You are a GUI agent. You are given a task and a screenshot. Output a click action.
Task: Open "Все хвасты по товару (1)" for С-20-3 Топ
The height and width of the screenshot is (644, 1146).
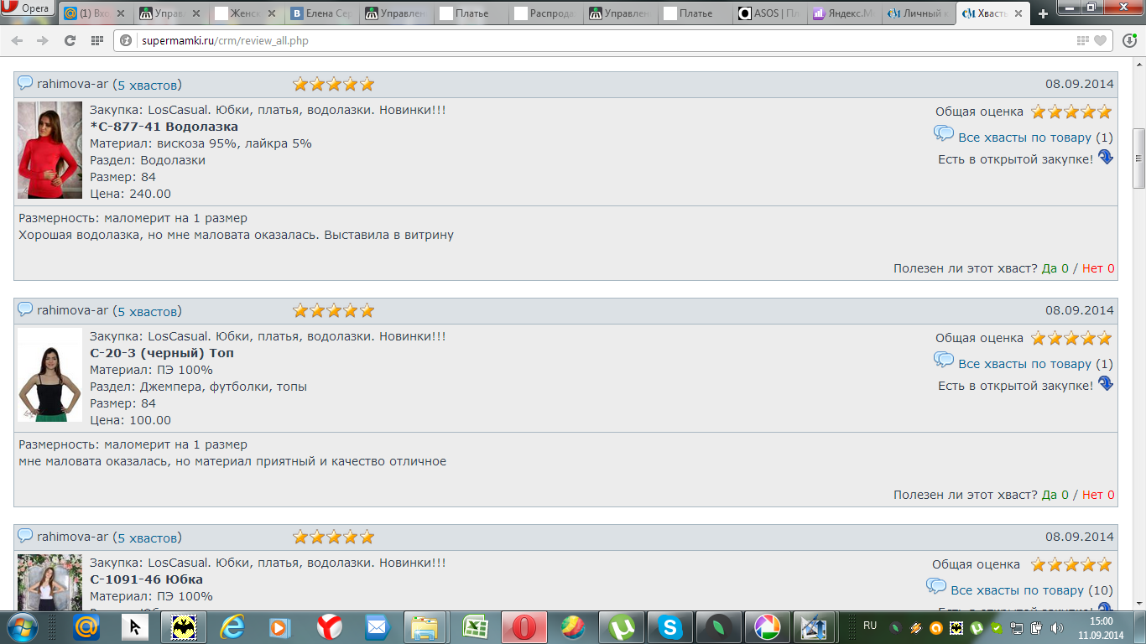1035,364
